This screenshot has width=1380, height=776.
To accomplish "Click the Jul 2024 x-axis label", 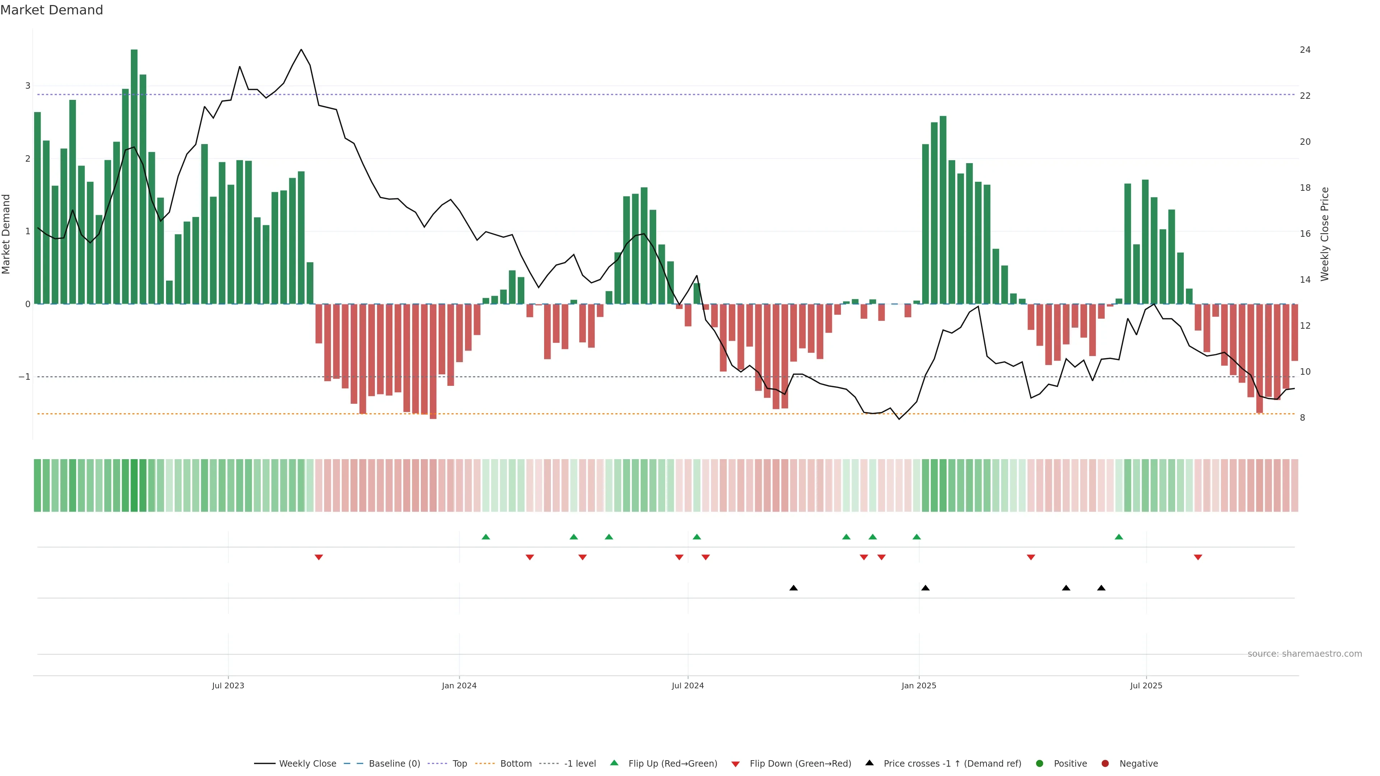I will coord(688,685).
